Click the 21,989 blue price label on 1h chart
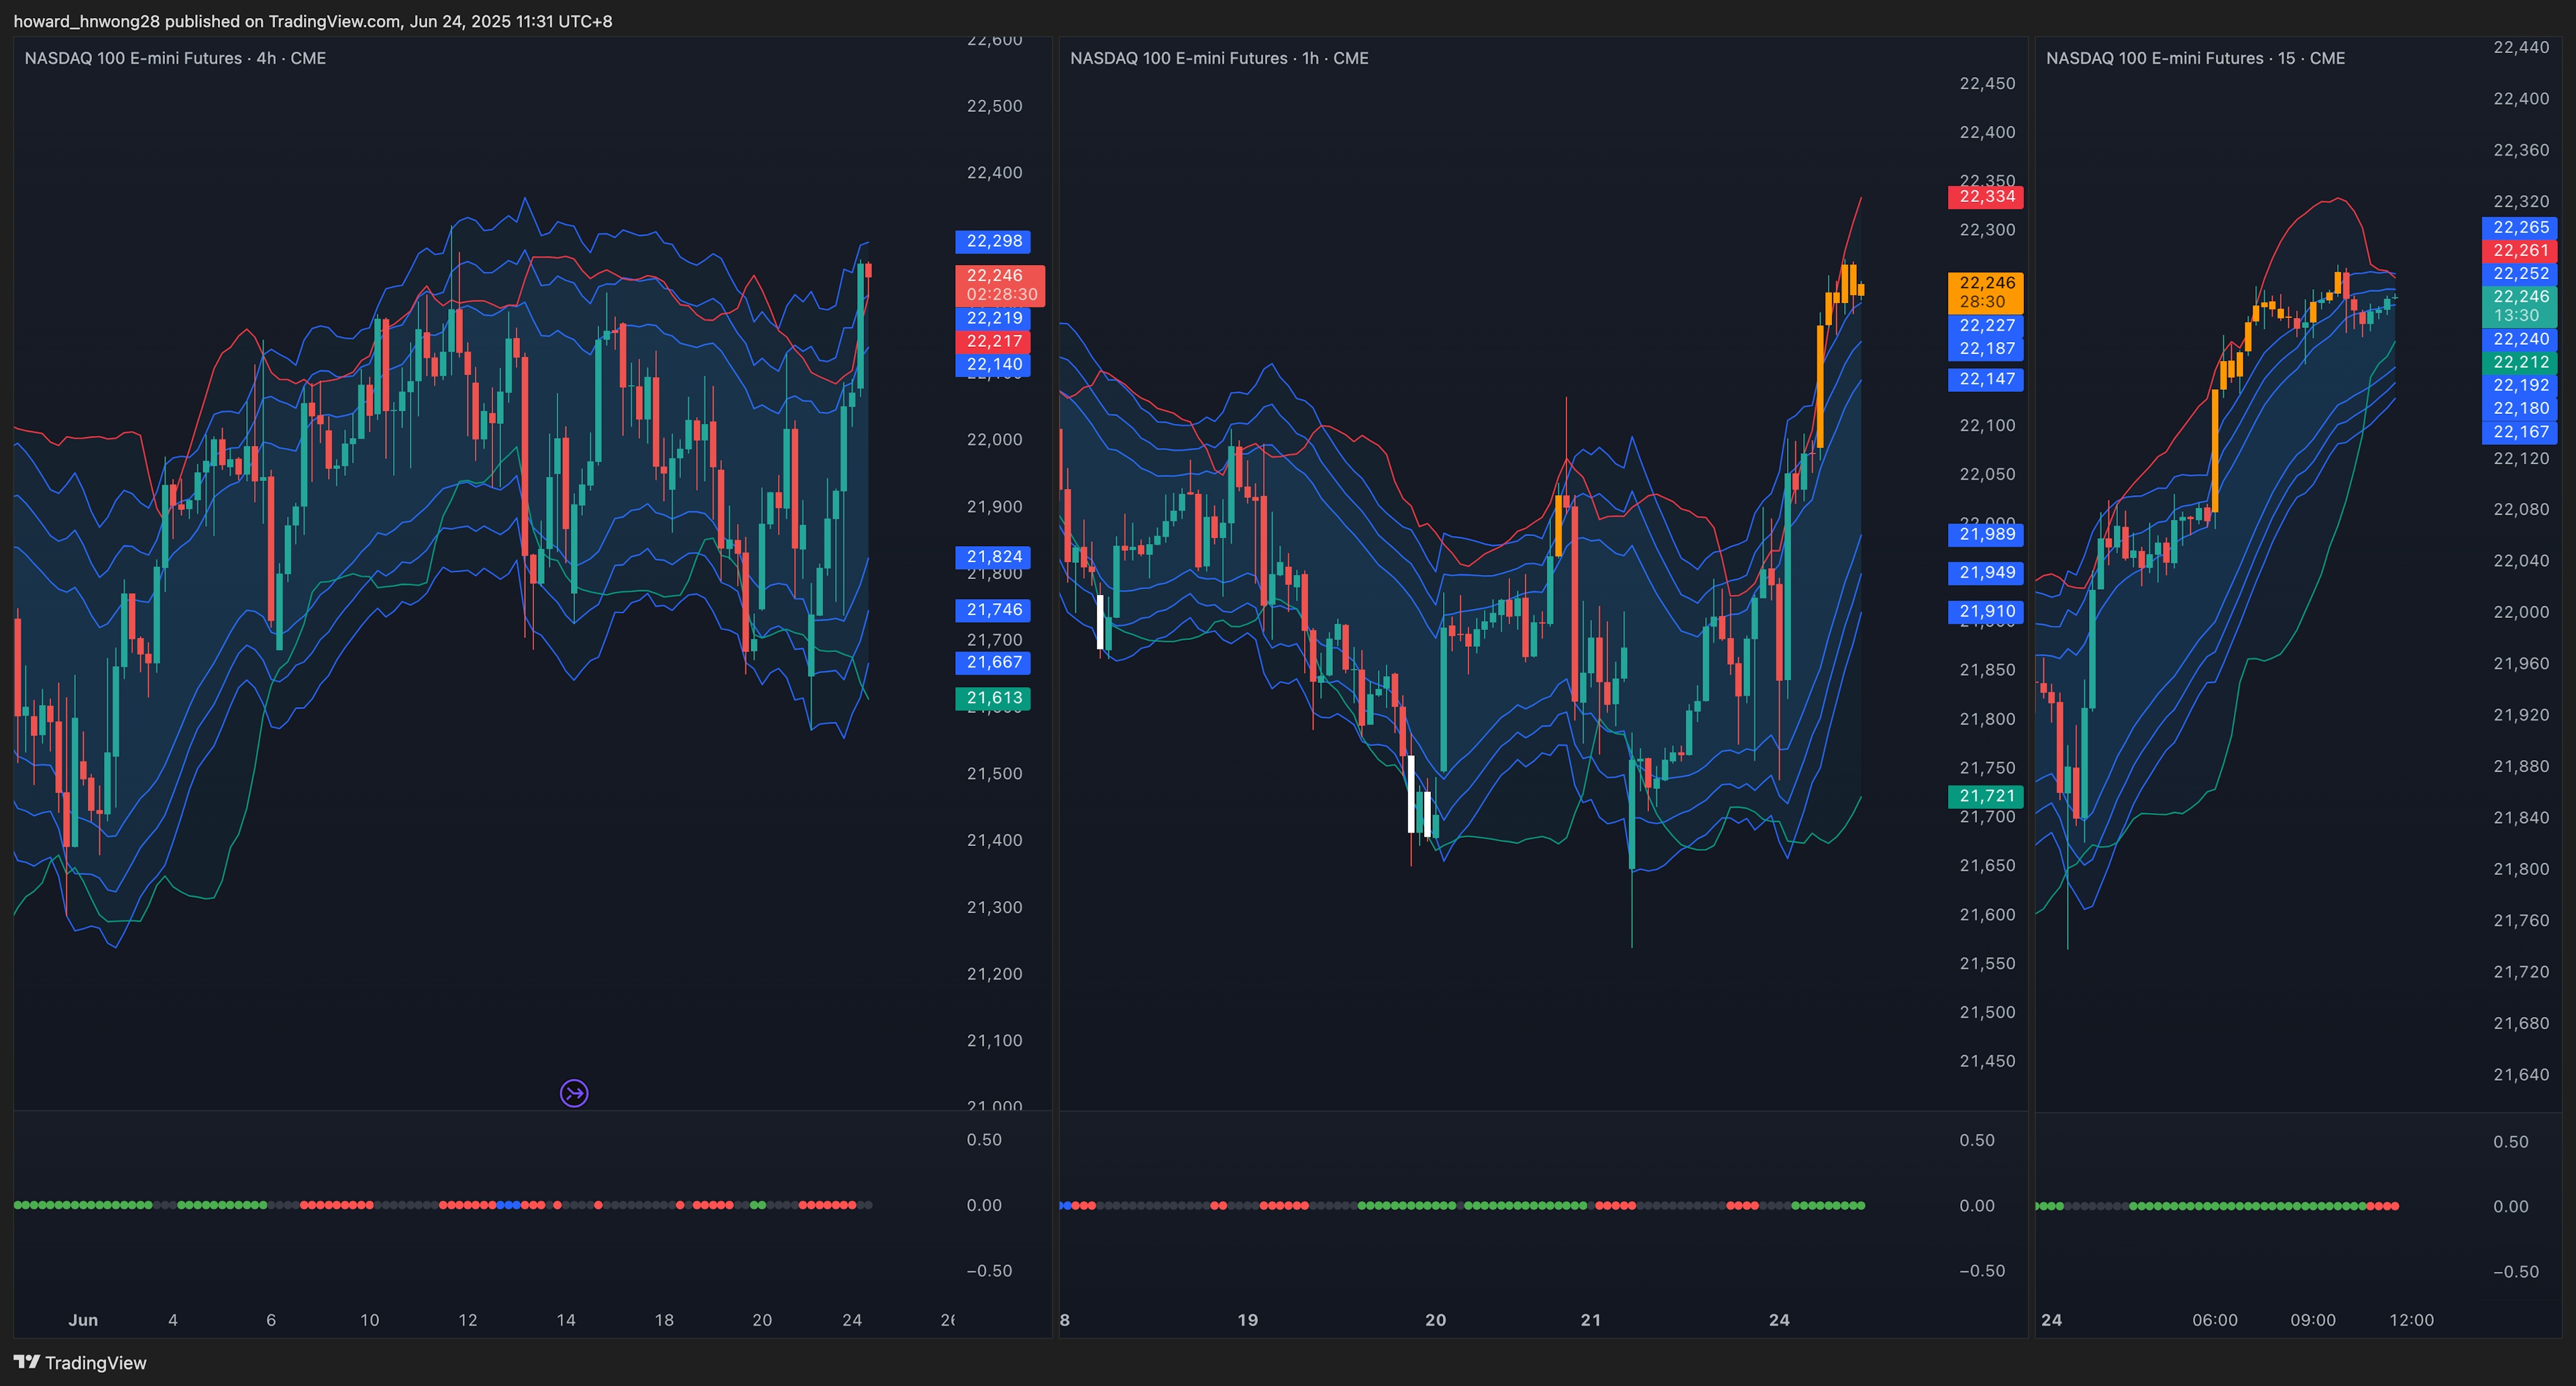 point(1986,535)
